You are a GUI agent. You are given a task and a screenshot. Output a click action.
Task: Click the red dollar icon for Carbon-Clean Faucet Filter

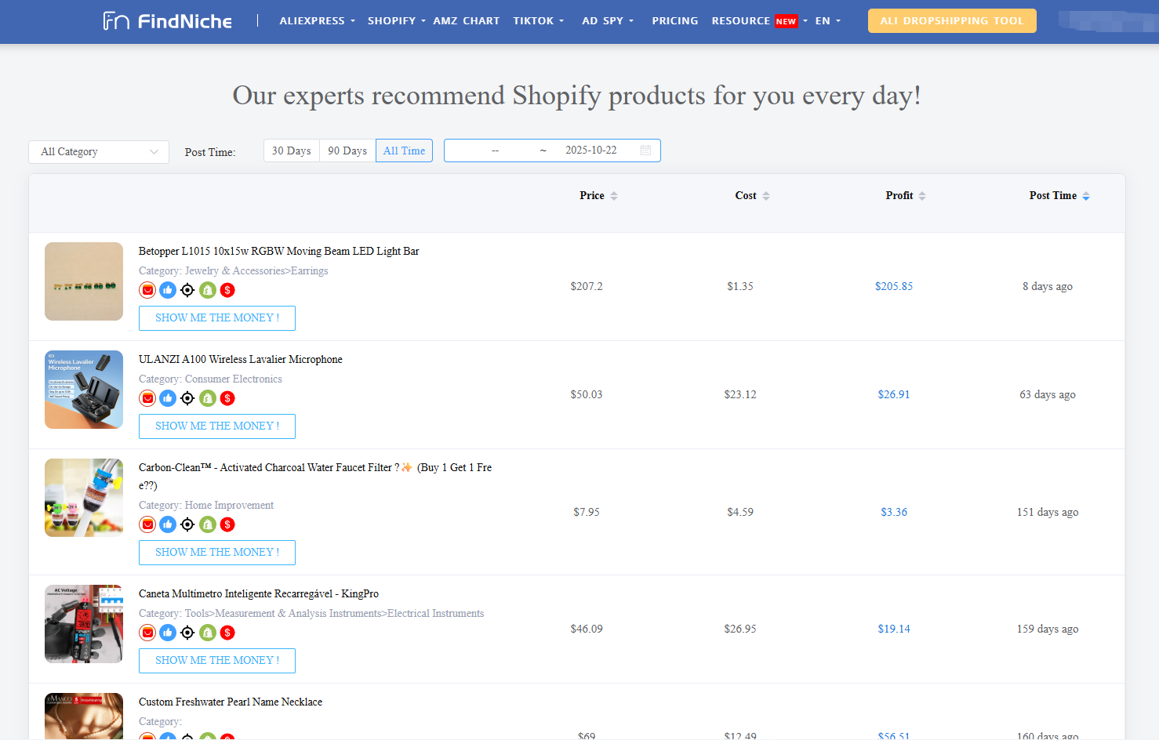(x=227, y=524)
